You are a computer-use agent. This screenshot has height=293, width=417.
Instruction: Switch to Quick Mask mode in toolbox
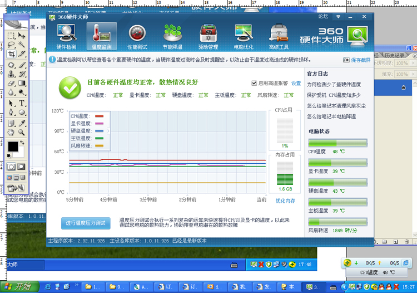tap(21, 167)
